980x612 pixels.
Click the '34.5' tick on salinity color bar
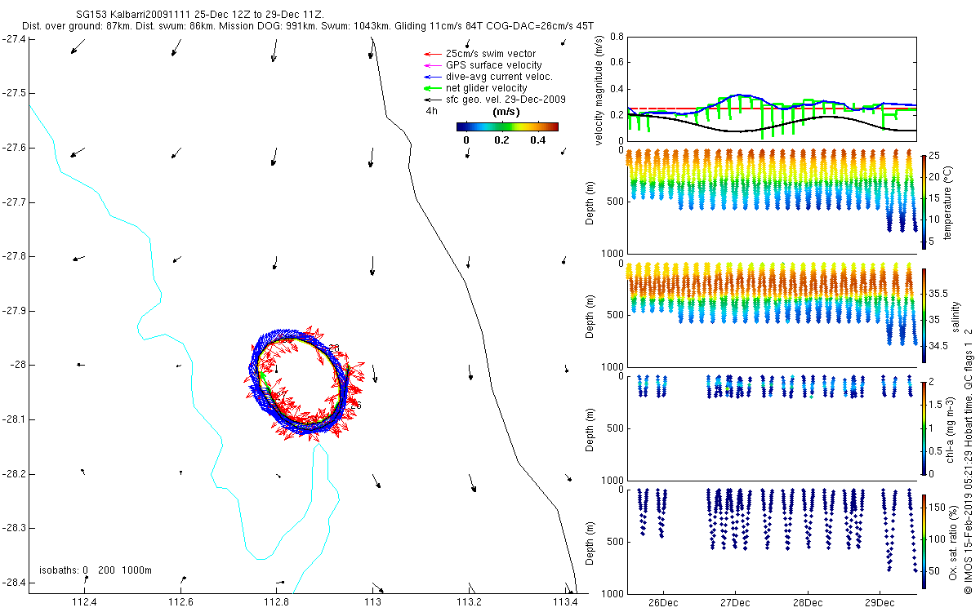(938, 346)
